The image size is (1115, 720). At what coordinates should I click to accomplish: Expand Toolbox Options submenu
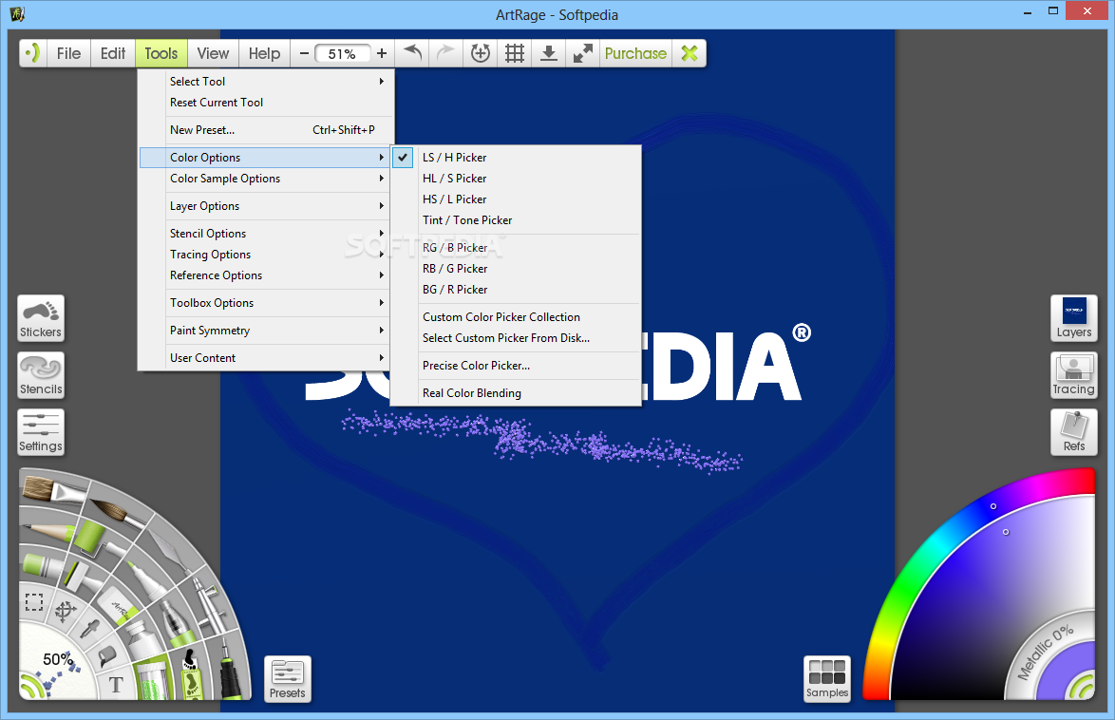266,303
